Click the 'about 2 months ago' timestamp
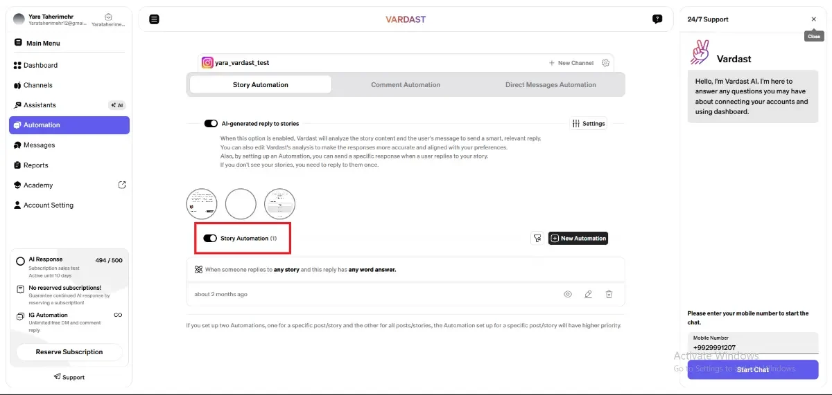This screenshot has height=395, width=832. (220, 295)
